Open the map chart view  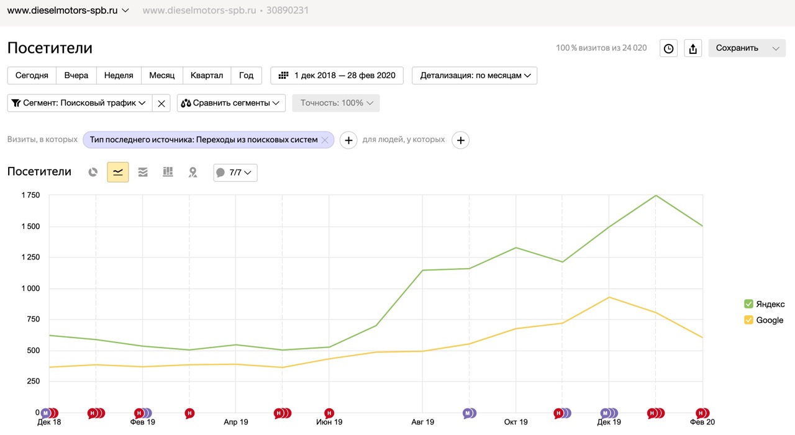[x=193, y=173]
